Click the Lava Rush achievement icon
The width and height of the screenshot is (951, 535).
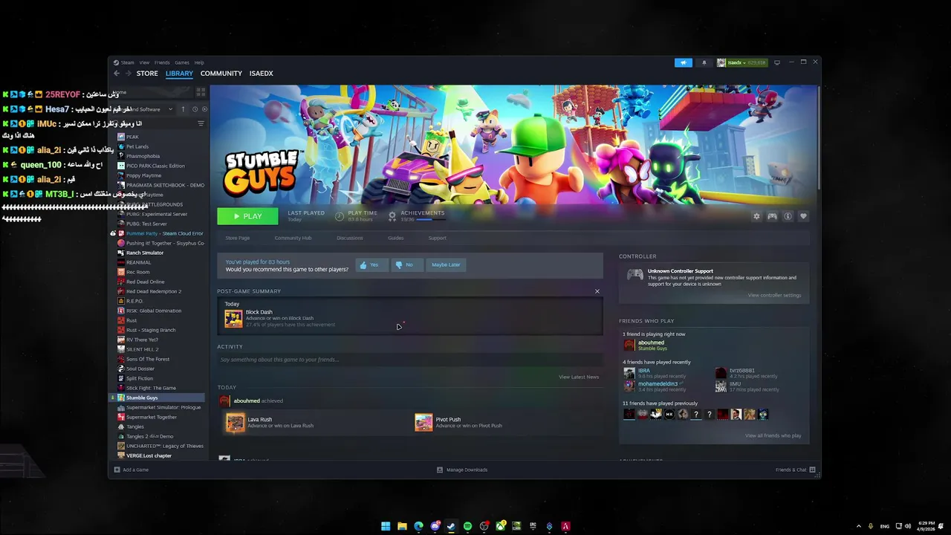click(235, 423)
